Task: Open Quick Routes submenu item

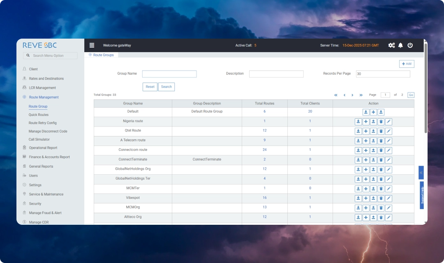Action: tap(38, 115)
